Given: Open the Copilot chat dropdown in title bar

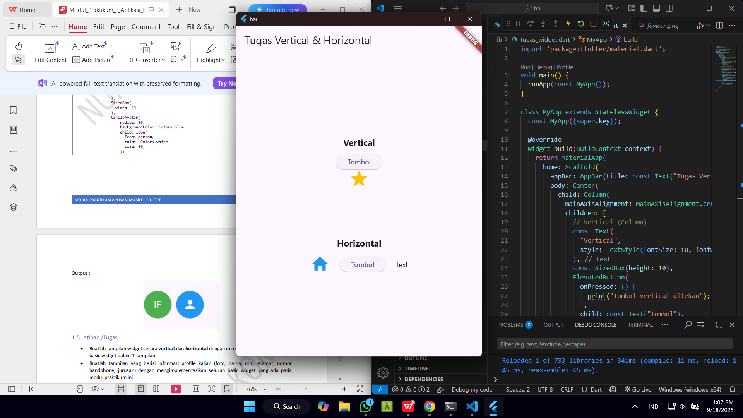Looking at the screenshot, I should (617, 8).
